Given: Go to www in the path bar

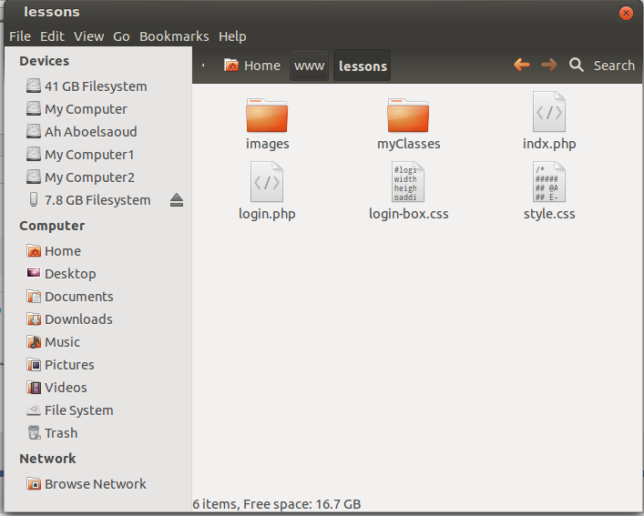Looking at the screenshot, I should (x=310, y=66).
